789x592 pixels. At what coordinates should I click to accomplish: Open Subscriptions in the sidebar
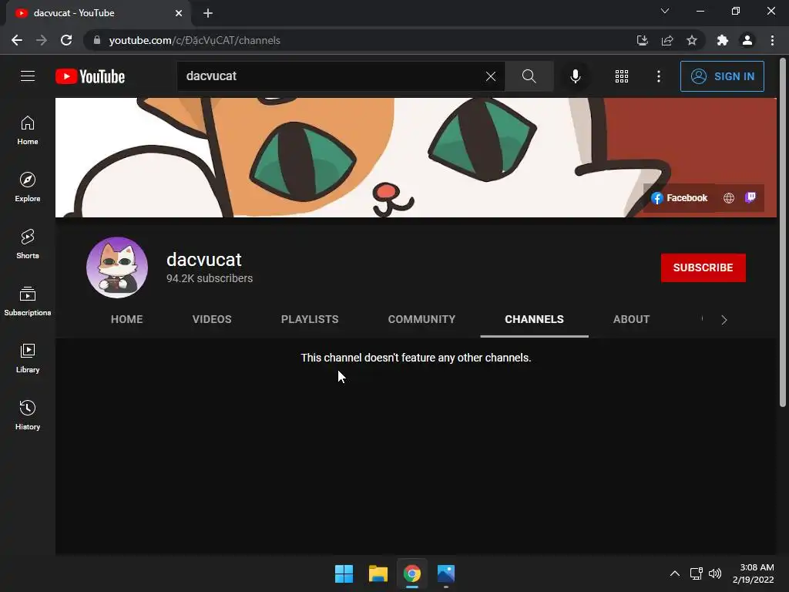[28, 301]
